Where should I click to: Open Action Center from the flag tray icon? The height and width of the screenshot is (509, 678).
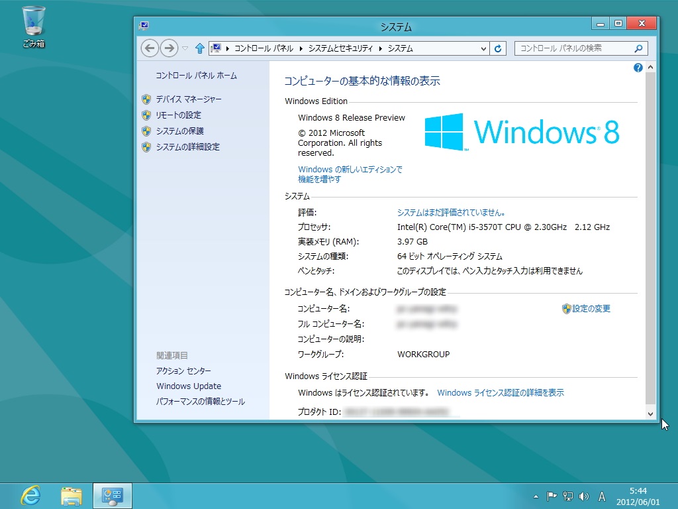click(x=552, y=495)
